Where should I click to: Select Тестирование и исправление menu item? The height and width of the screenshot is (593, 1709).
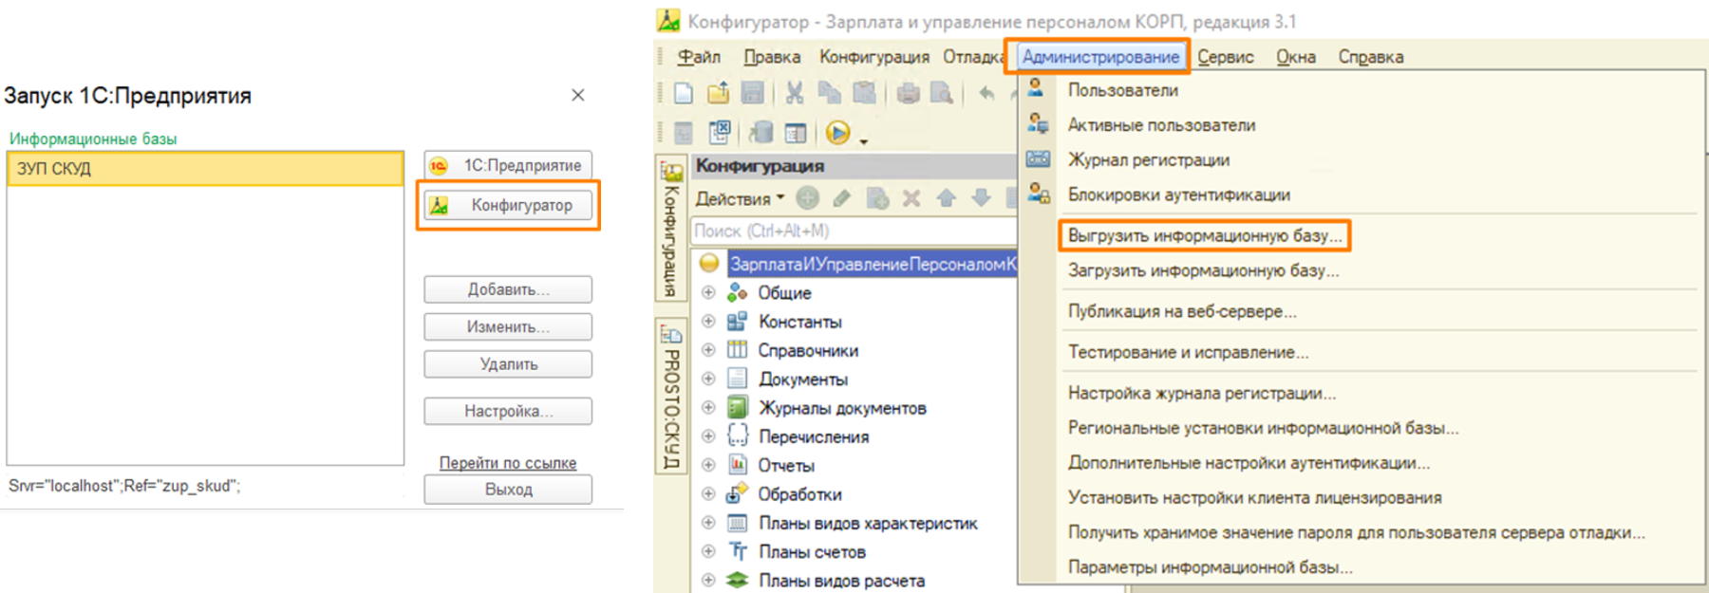(x=1188, y=352)
